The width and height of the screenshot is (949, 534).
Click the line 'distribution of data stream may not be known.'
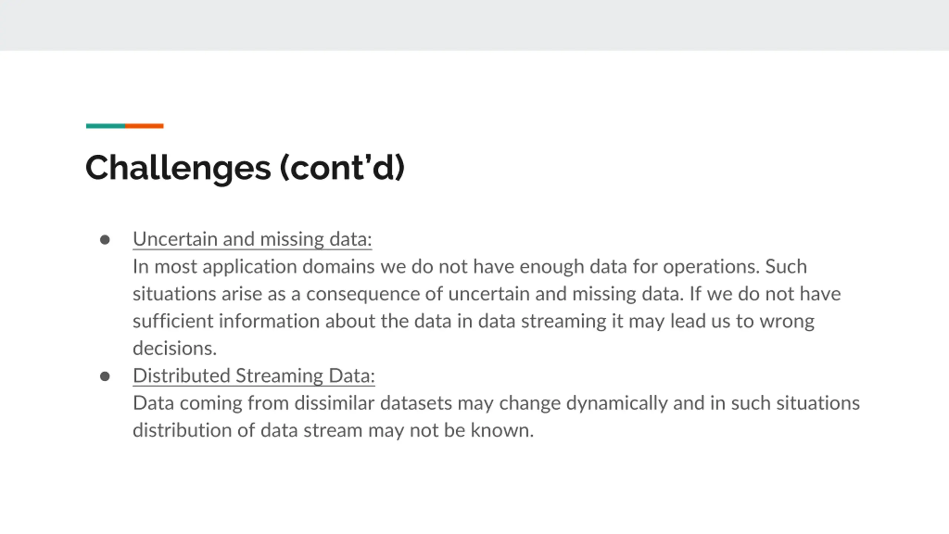(333, 431)
